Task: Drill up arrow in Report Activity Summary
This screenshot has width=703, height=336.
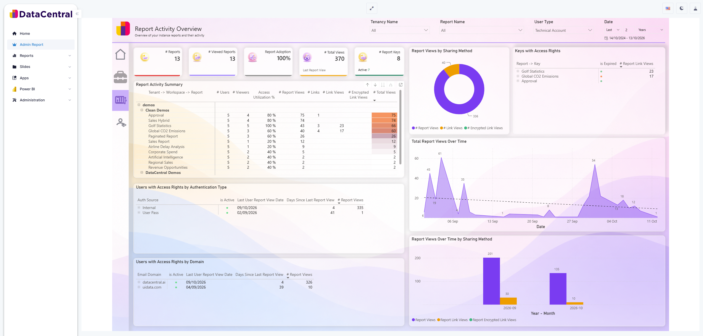Action: pyautogui.click(x=367, y=85)
